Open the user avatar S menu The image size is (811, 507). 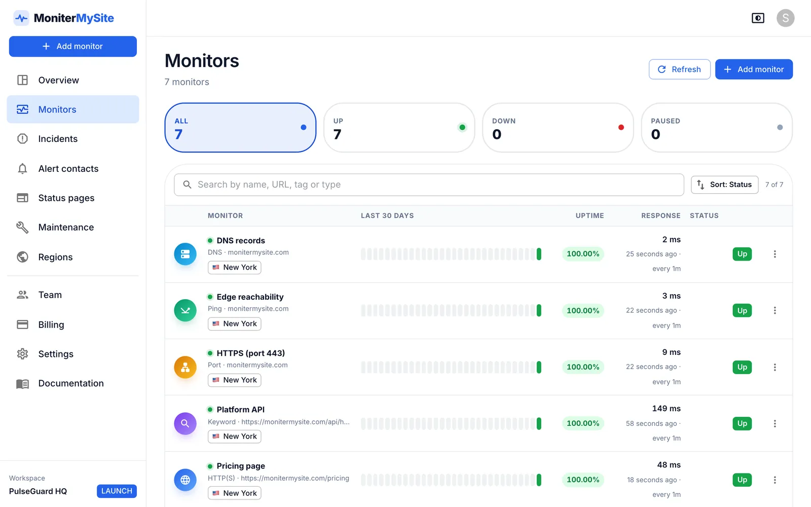(x=785, y=18)
